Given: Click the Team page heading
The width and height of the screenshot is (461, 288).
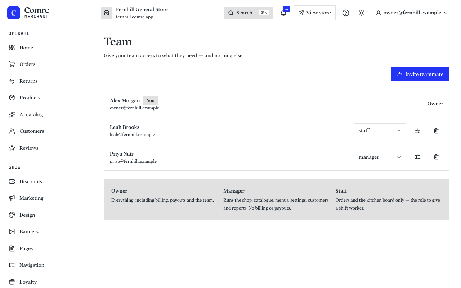Looking at the screenshot, I should [x=118, y=42].
